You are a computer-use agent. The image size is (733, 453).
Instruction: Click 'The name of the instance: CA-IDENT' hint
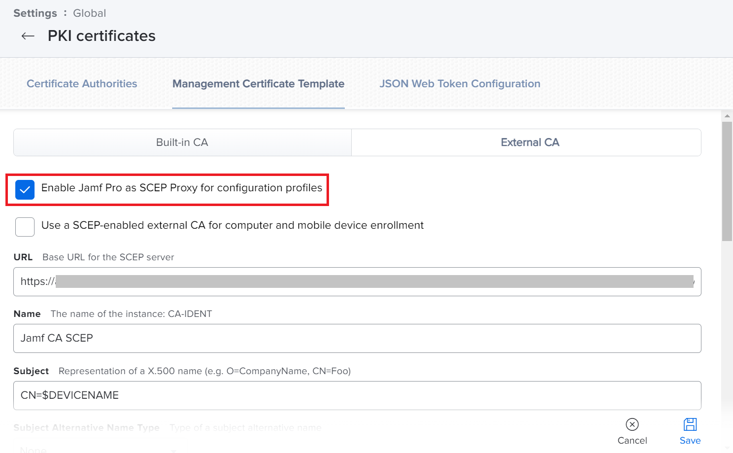tap(131, 314)
